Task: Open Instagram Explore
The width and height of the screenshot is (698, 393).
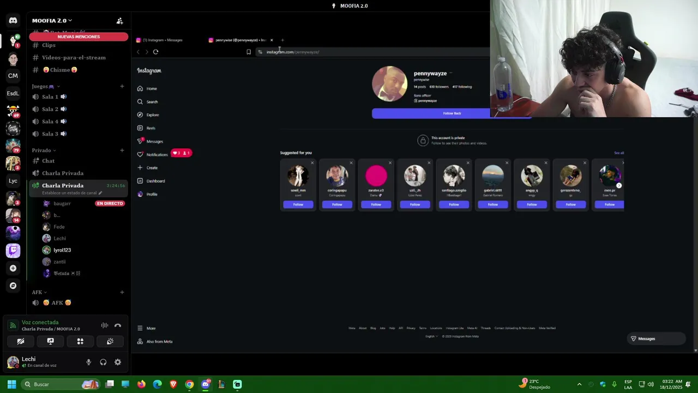Action: pos(148,115)
